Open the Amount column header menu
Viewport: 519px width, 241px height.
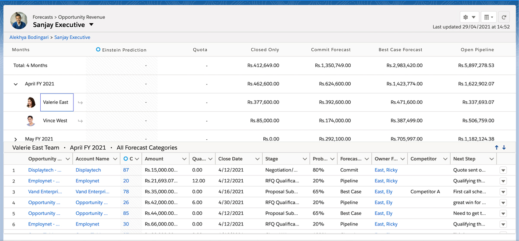[x=184, y=159]
